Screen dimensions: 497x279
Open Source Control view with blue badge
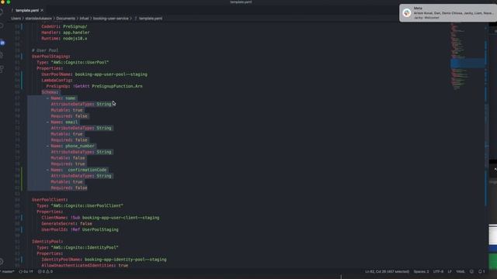click(2, 43)
